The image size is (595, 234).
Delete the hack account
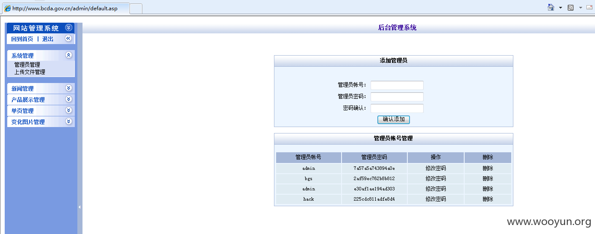coord(488,199)
